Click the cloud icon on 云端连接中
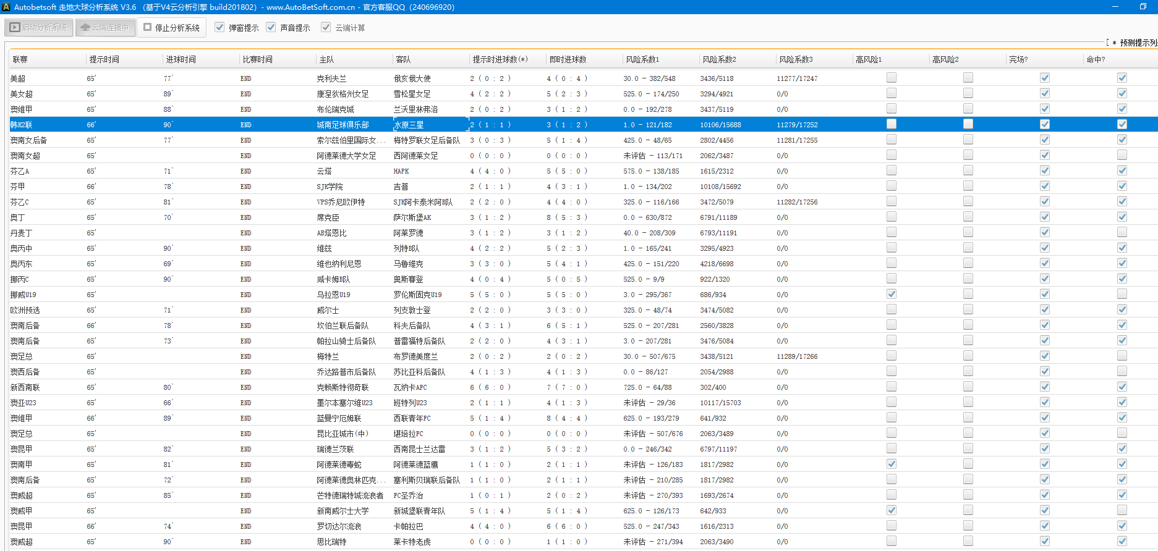Image resolution: width=1158 pixels, height=551 pixels. 85,28
